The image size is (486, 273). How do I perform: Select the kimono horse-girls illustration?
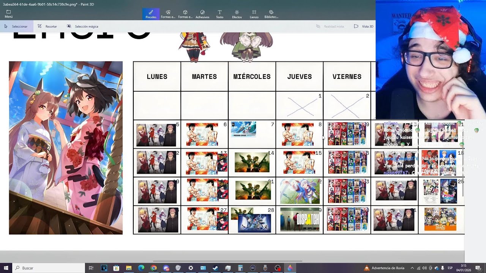click(x=66, y=148)
